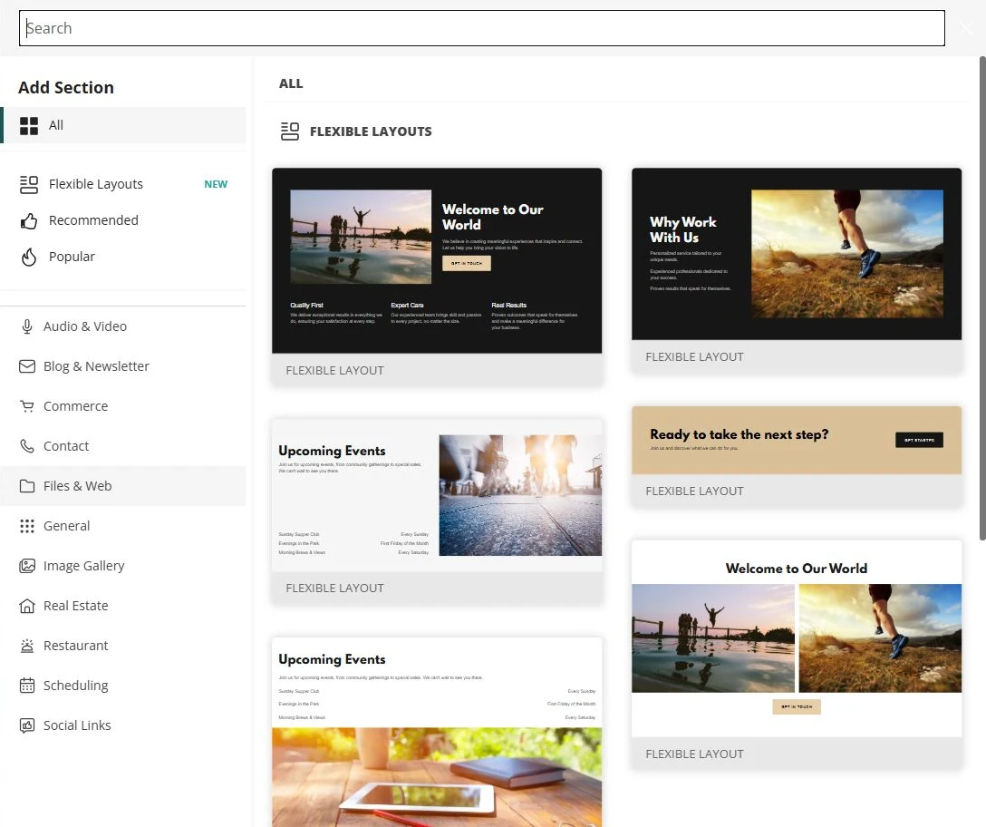The width and height of the screenshot is (986, 827).
Task: Click Flexible Layout label under Ready to take next step
Action: (x=695, y=491)
